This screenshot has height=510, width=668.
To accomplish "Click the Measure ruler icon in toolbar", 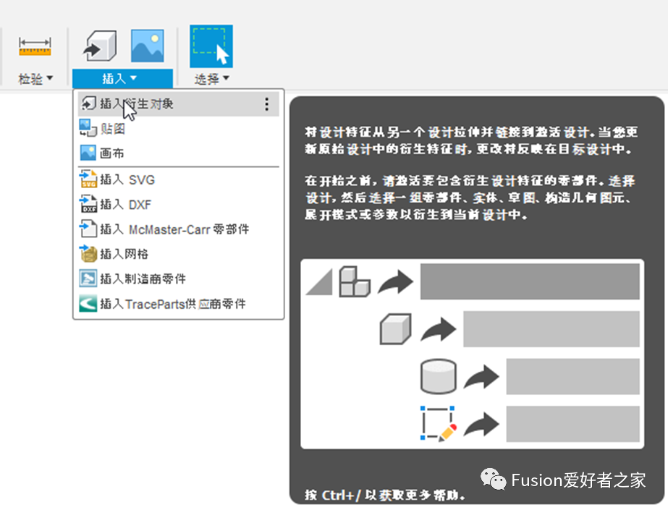I will (x=35, y=47).
